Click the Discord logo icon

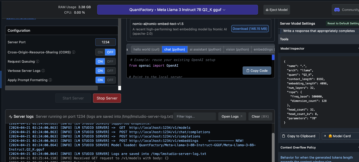pyautogui.click(x=337, y=10)
